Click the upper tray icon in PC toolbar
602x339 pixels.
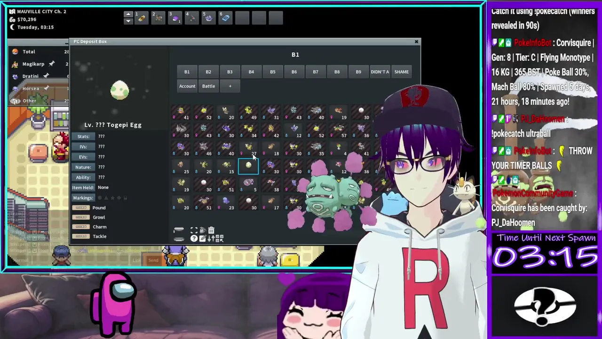tap(178, 230)
